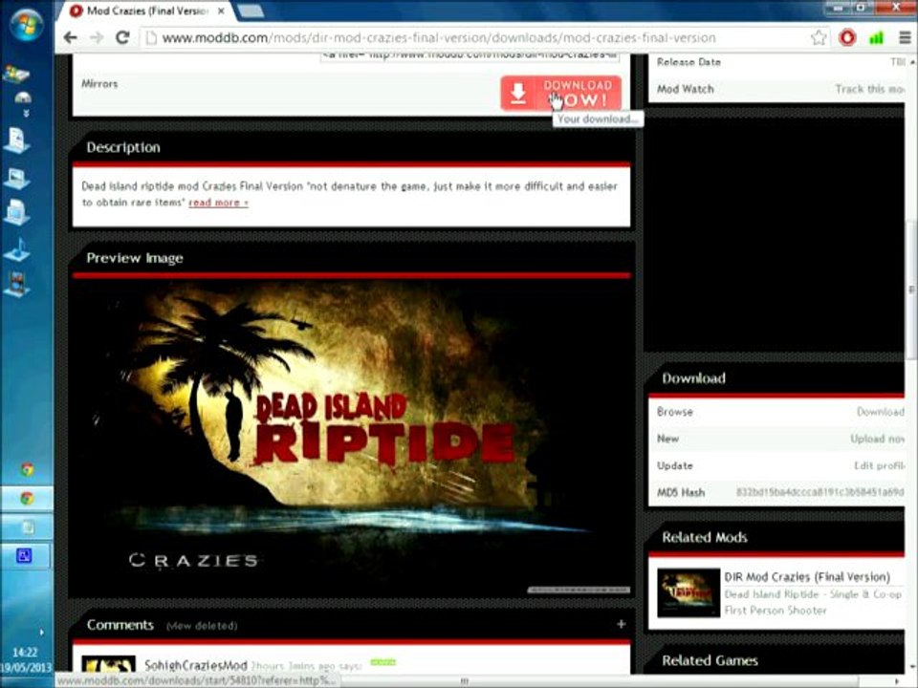The image size is (918, 688).
Task: Open the Chrome hamburger menu
Action: pos(905,38)
